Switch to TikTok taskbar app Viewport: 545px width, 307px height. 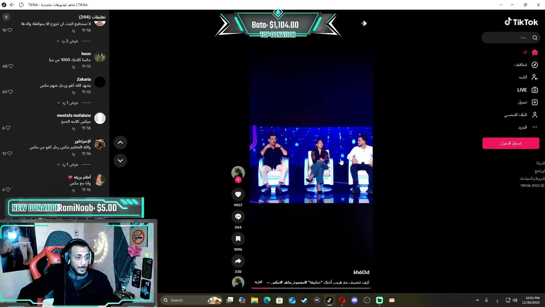(329, 300)
